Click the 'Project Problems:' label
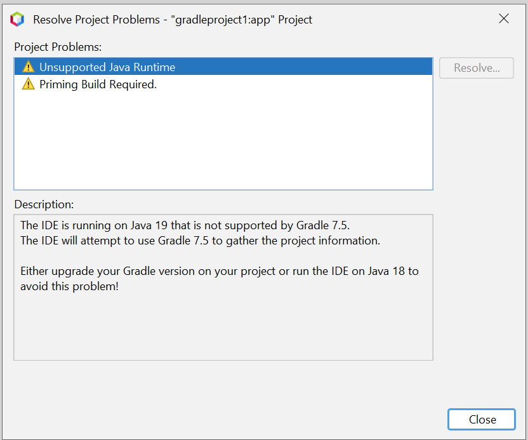The image size is (528, 440). point(58,47)
